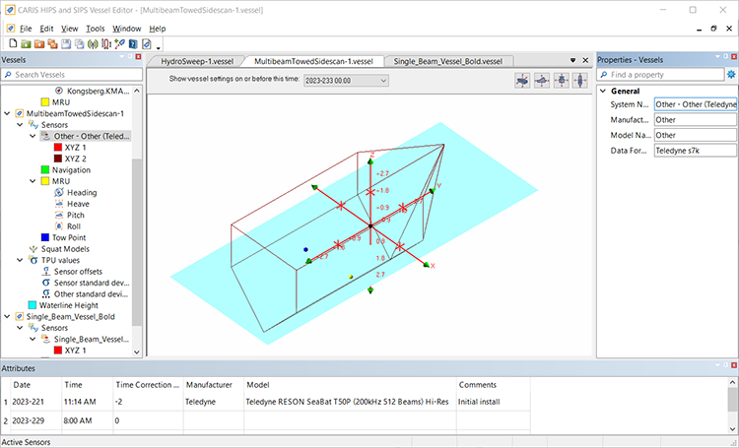Close the document tab with X button
The image size is (739, 448).
click(586, 60)
